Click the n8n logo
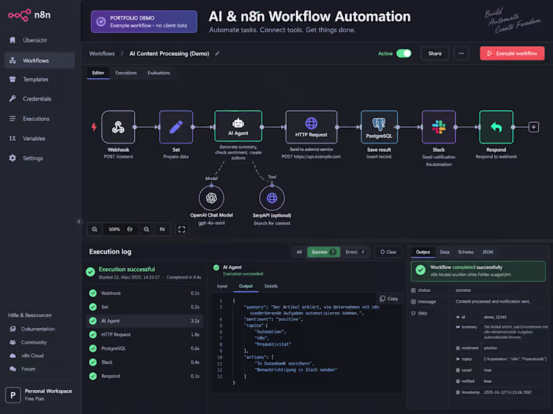This screenshot has width=553, height=414. point(30,15)
